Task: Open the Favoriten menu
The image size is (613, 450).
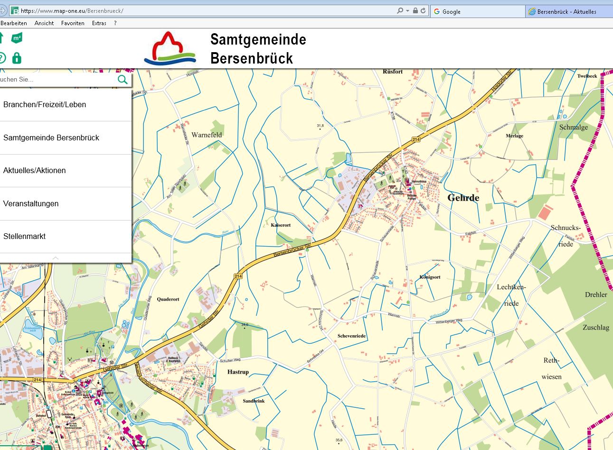Action: 73,23
